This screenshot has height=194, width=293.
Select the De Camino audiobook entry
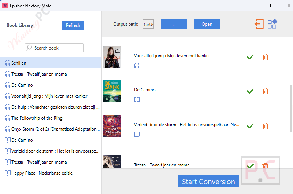coord(51,85)
